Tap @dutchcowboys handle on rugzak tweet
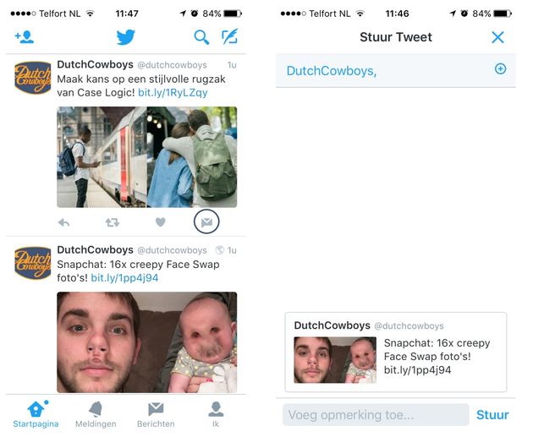The width and height of the screenshot is (533, 437). (172, 65)
